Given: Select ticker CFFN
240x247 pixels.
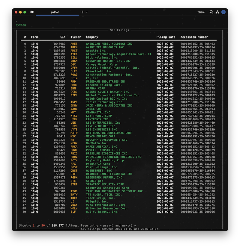Looking at the screenshot, I should [74, 68].
